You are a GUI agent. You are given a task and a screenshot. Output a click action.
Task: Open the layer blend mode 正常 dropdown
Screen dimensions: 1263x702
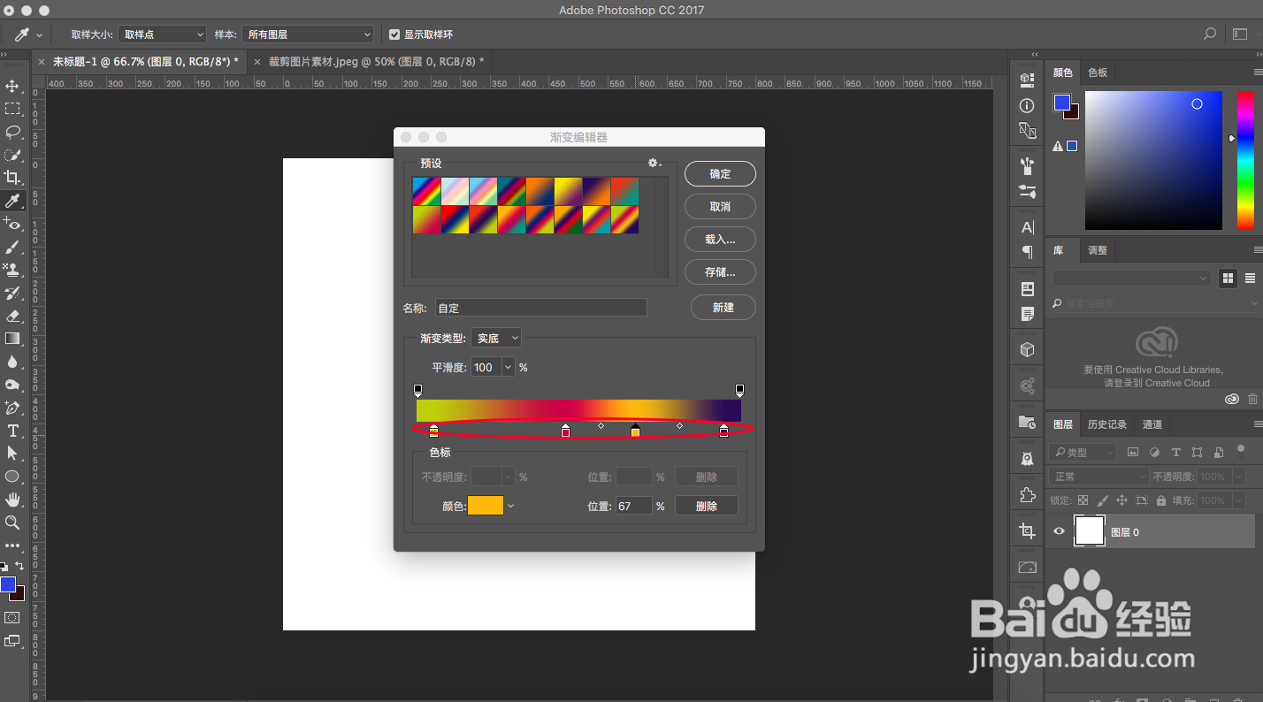[x=1098, y=477]
